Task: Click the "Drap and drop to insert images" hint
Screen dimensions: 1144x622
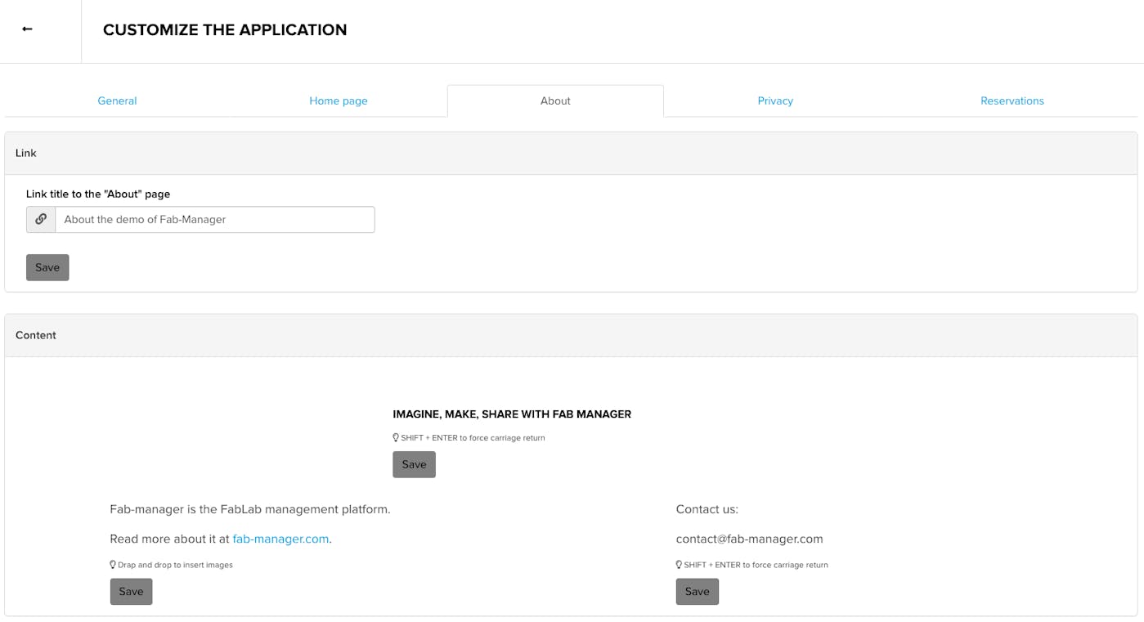Action: tap(172, 565)
